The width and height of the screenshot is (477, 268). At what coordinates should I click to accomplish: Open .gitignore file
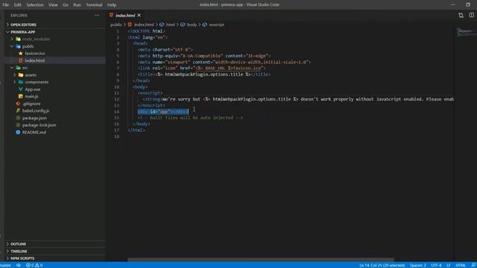point(31,103)
